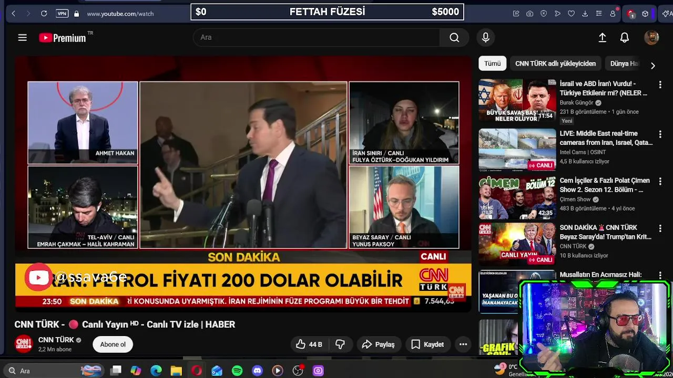Screen dimensions: 673x378
Task: Add bookmark with the heart icon
Action: coord(571,14)
